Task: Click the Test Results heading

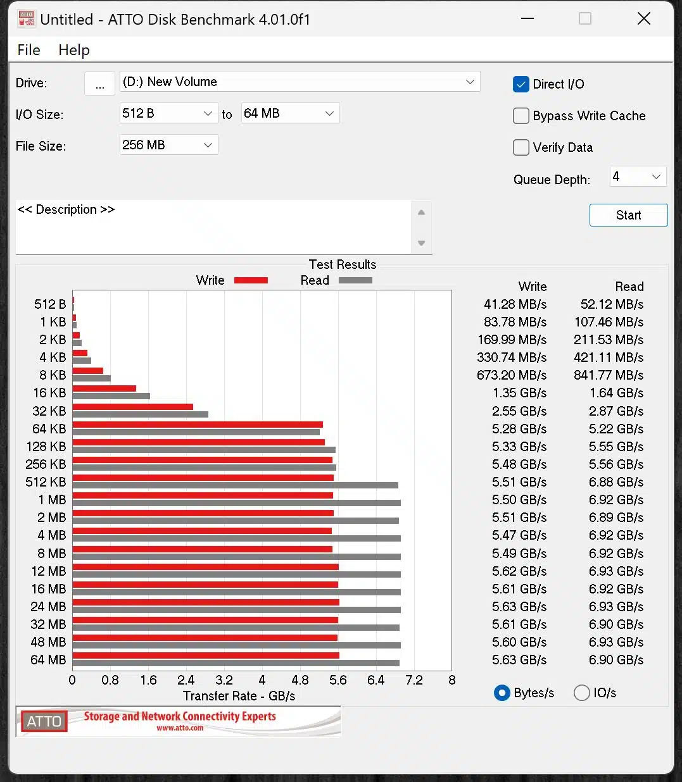Action: pos(343,264)
